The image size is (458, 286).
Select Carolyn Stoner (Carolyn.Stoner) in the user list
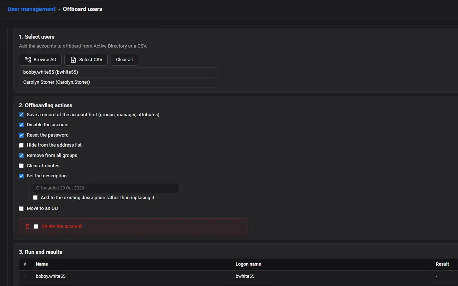click(x=119, y=82)
